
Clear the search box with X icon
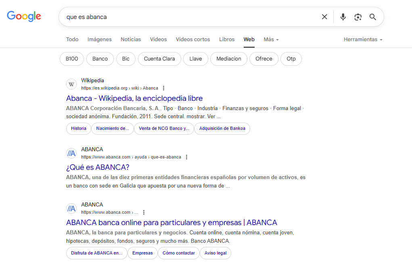(324, 17)
